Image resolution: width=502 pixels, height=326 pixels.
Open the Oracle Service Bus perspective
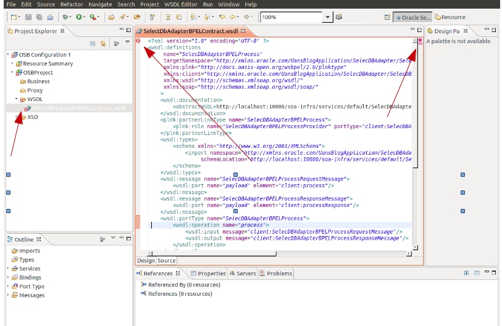412,17
